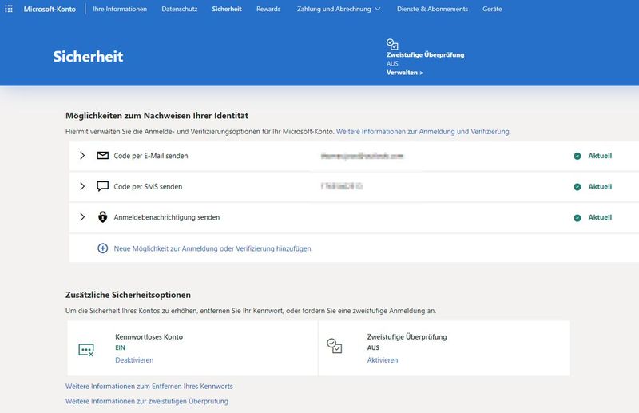Click AUS status in Zweistufige Überprüfung card

[x=373, y=347]
